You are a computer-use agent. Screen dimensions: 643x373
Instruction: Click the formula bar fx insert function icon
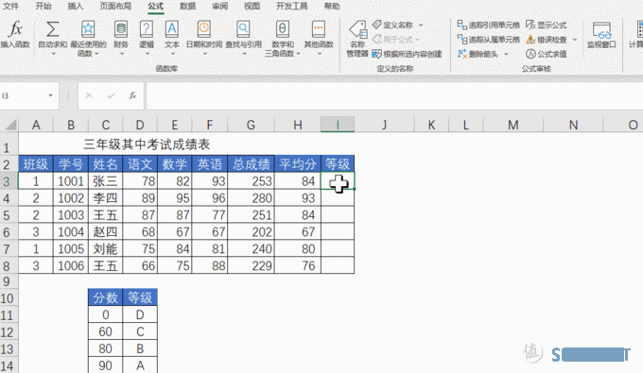[132, 95]
